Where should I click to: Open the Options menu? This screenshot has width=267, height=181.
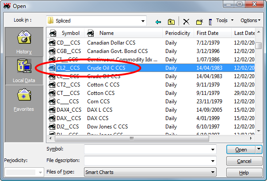pos(251,21)
